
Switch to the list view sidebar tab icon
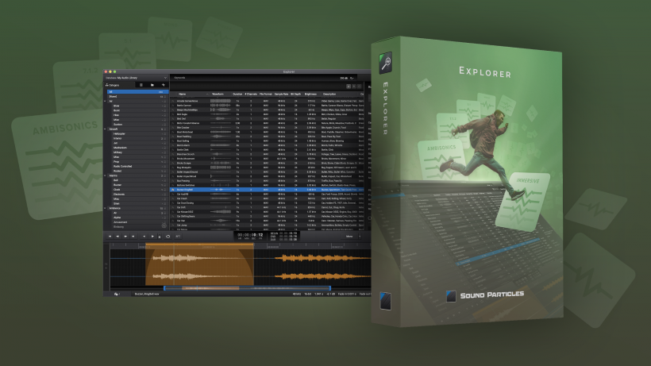141,85
